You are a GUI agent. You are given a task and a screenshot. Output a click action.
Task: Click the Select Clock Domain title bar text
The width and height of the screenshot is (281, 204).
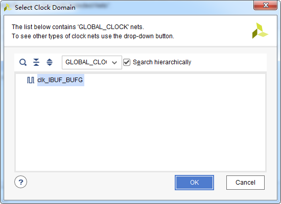(45, 8)
